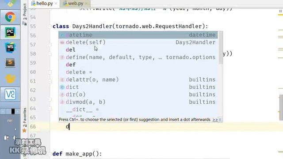Switch to the web.py tab
Viewport: 283px width, 159px height.
(76, 3)
